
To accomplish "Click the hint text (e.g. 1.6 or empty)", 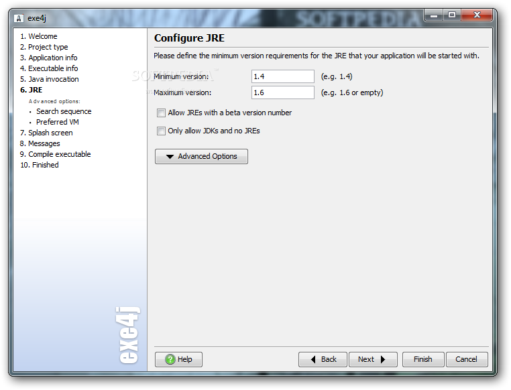I will [352, 92].
